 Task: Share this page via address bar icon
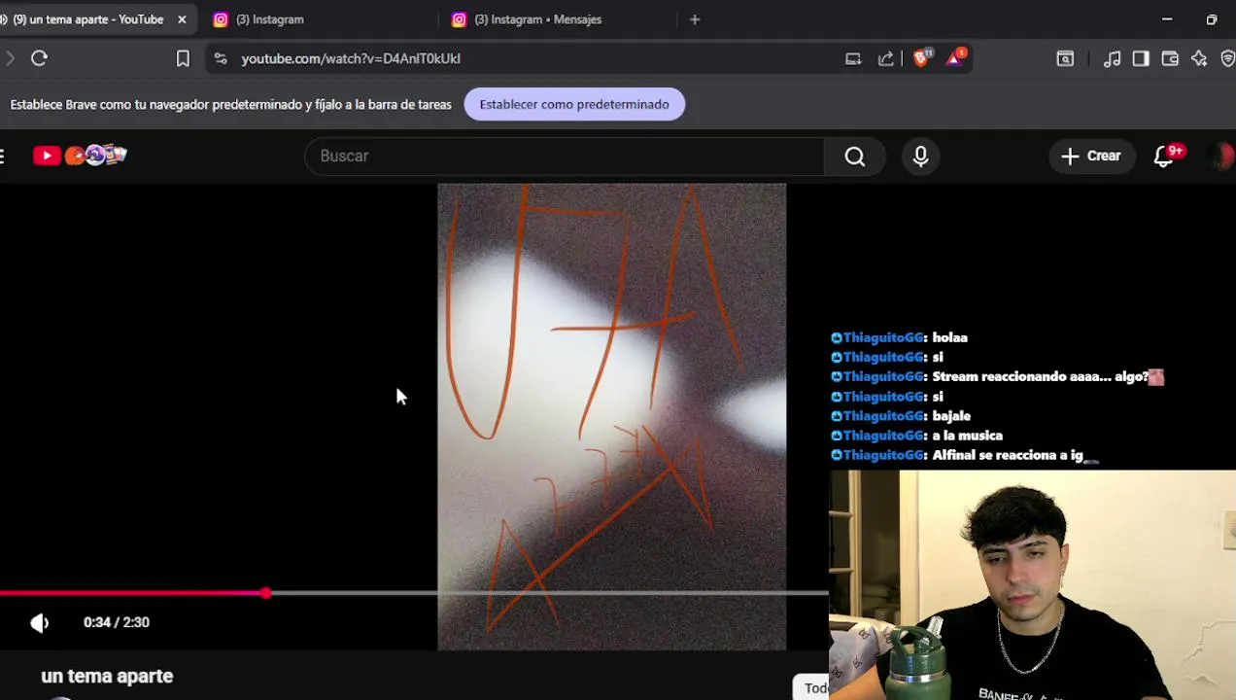tap(885, 58)
